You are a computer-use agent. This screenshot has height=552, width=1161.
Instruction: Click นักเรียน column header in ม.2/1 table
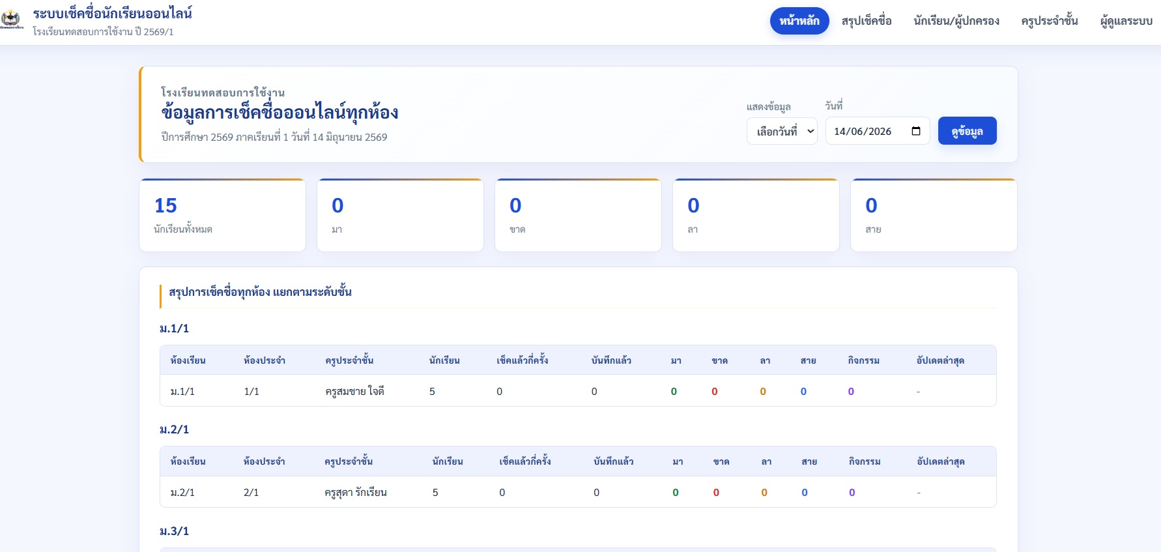pos(448,461)
